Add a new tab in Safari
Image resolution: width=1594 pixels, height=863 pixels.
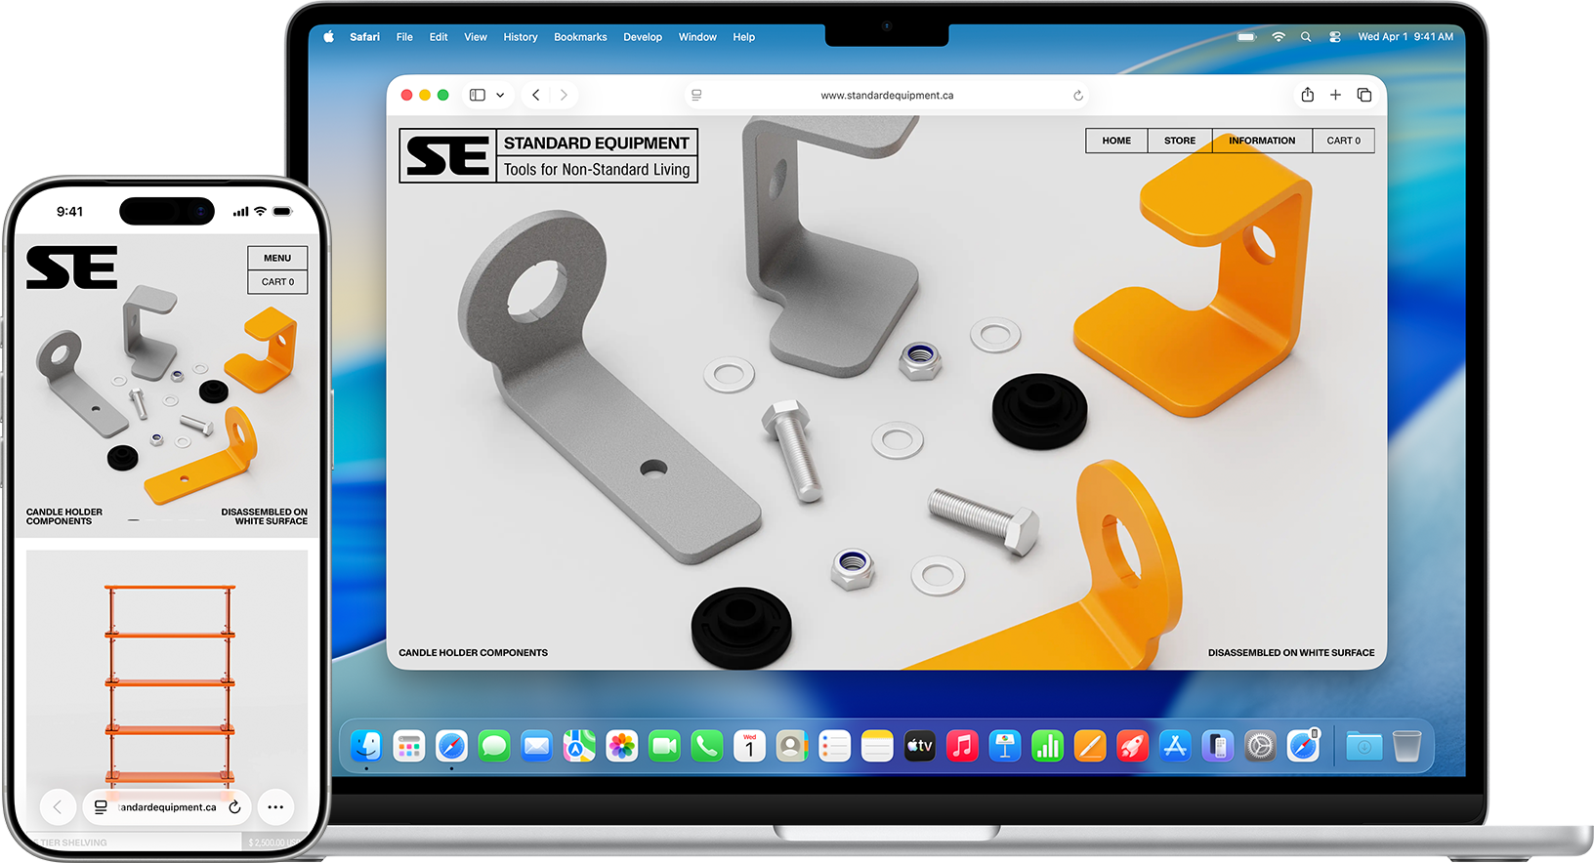(1335, 95)
